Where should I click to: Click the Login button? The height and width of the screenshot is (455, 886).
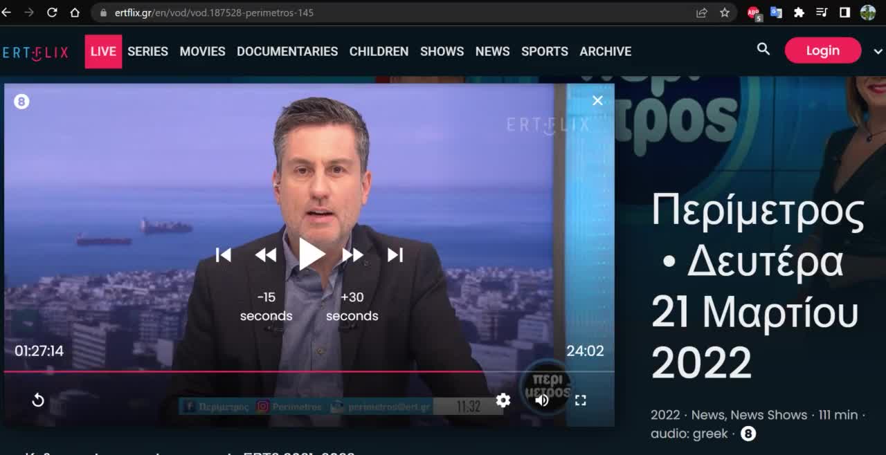click(822, 50)
